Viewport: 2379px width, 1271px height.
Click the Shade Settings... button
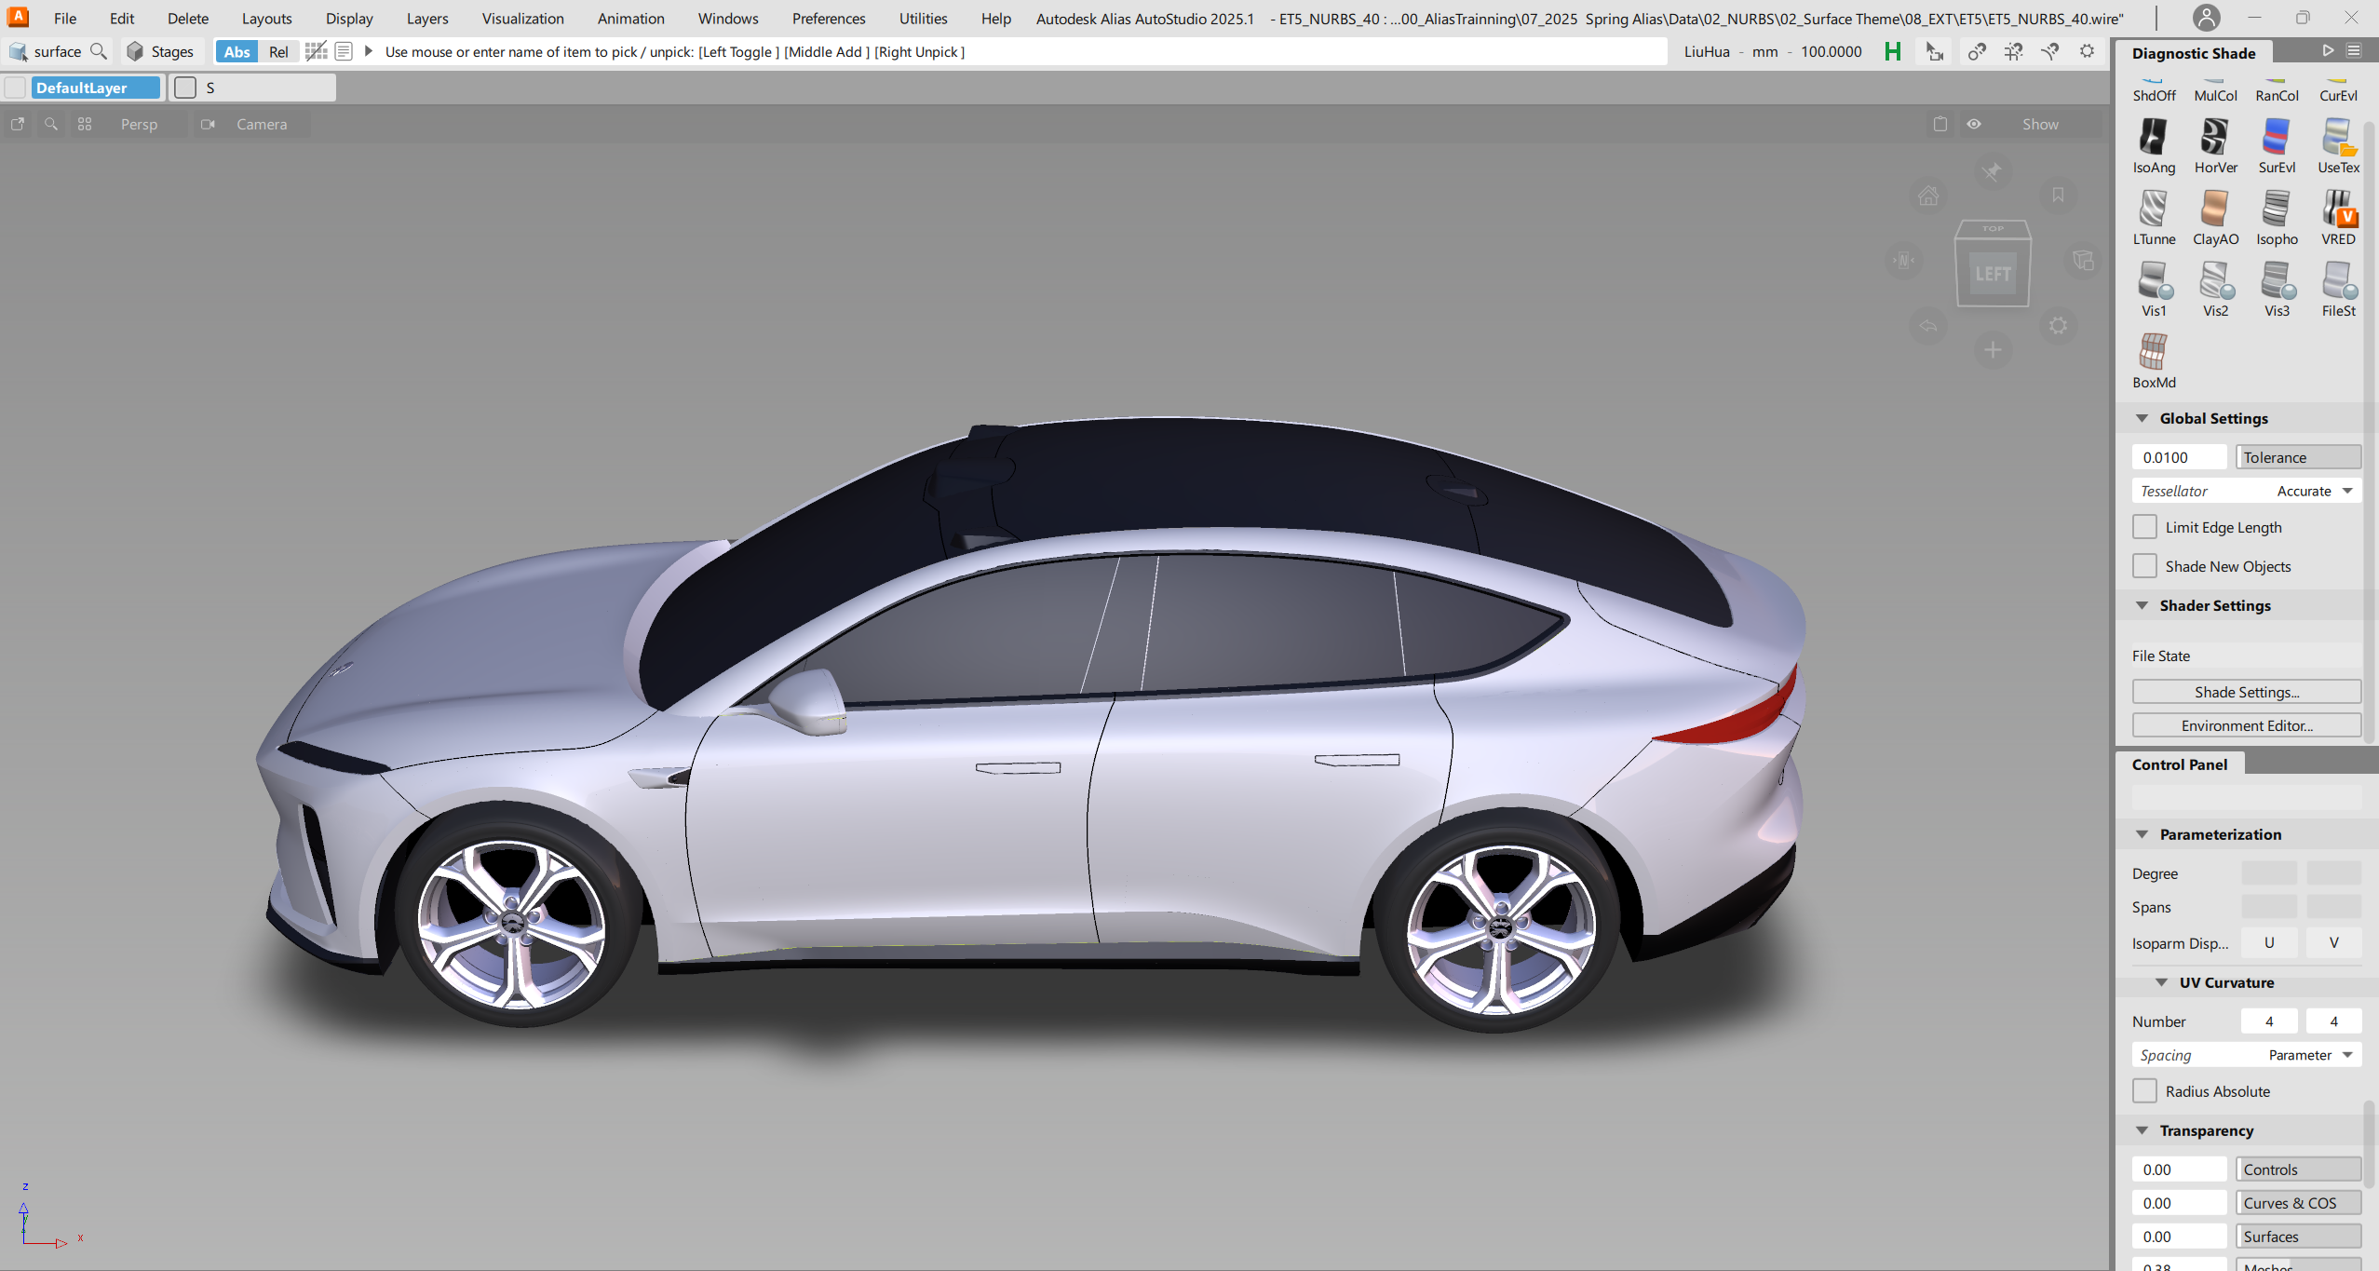pos(2246,692)
